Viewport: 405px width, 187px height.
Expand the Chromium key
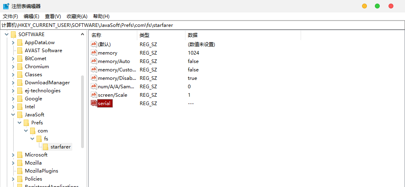(x=13, y=67)
